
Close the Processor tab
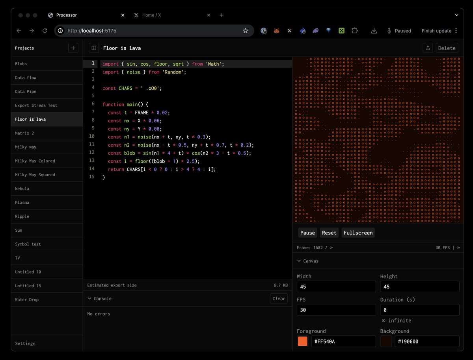pyautogui.click(x=123, y=15)
